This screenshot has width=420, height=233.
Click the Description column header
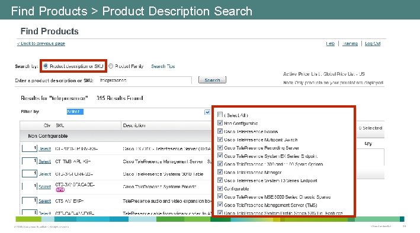pyautogui.click(x=134, y=125)
